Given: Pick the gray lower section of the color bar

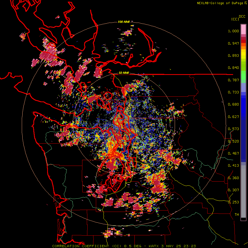Looking at the screenshot, I should (243, 192).
